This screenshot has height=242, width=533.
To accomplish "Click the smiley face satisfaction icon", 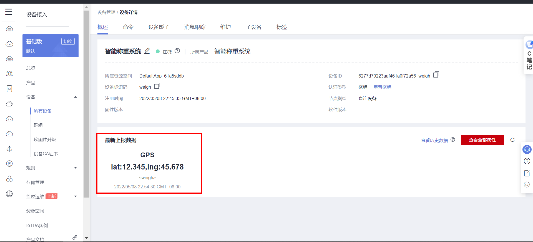I will click(x=527, y=184).
